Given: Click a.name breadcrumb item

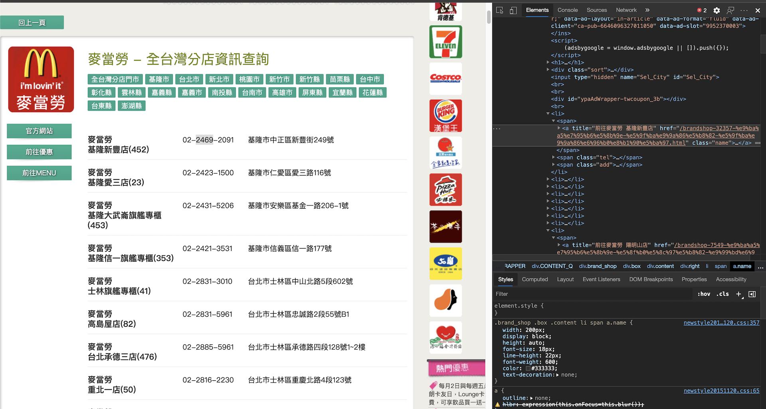Looking at the screenshot, I should click(x=742, y=266).
